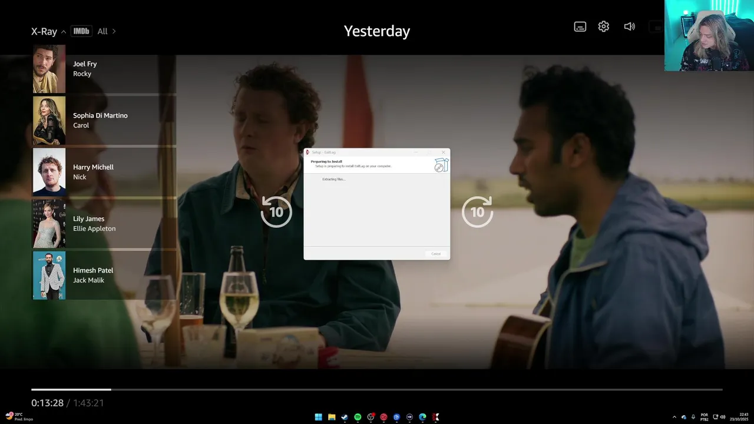Screen dimensions: 754x424
Task: Open taskbar app with the red notification badge
Action: [371, 417]
